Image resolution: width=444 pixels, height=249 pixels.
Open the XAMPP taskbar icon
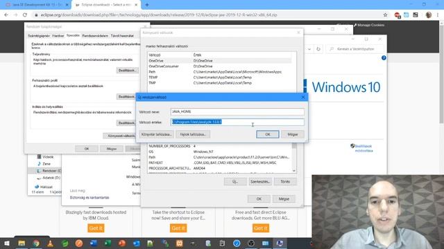(179, 243)
